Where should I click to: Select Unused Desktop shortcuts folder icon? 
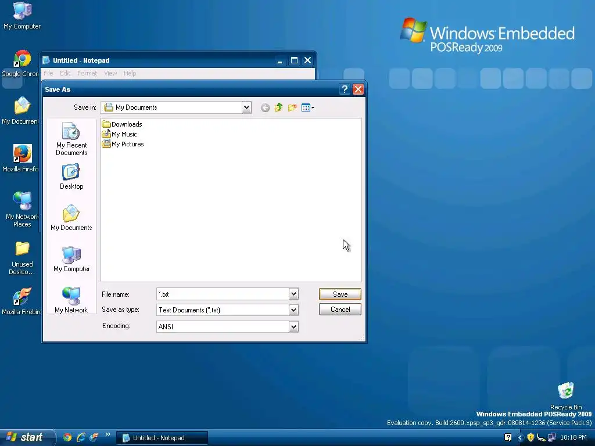tap(22, 258)
